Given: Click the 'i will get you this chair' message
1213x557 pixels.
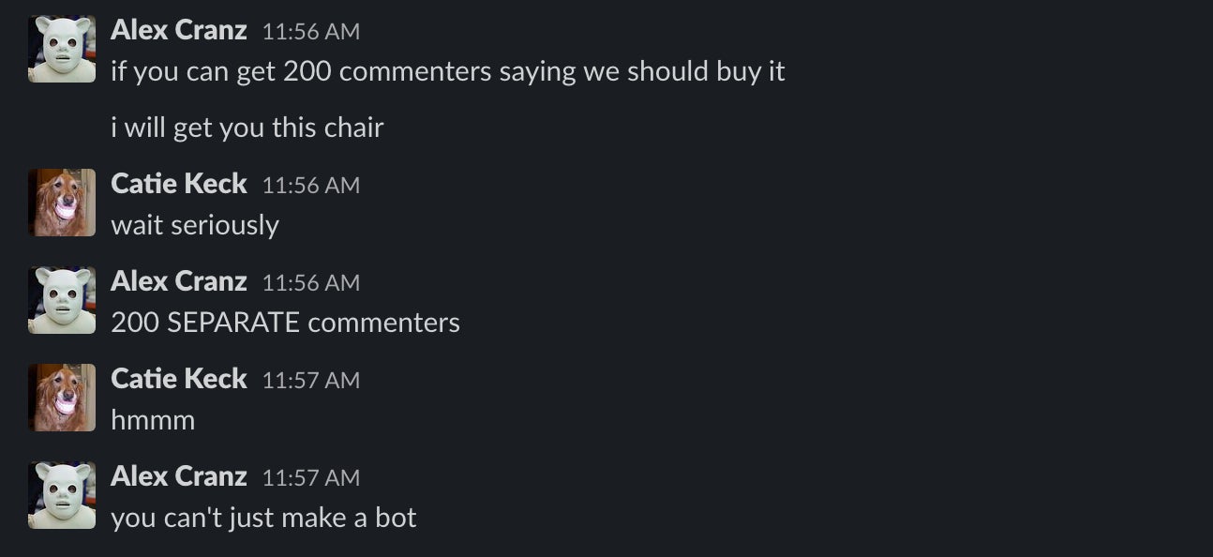Looking at the screenshot, I should pyautogui.click(x=247, y=127).
